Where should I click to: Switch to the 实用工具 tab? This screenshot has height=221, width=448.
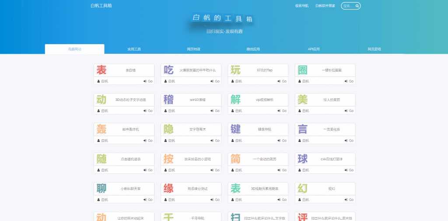[x=134, y=49]
